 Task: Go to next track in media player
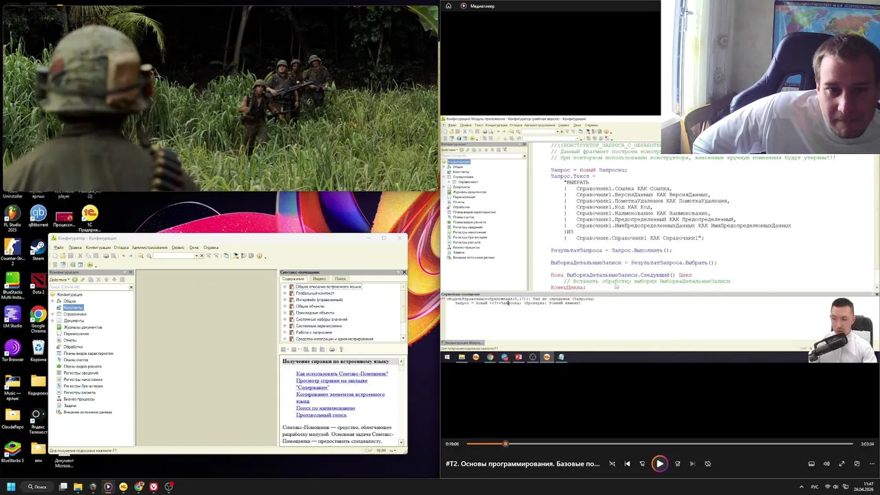coord(692,463)
